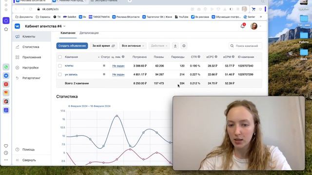The height and width of the screenshot is (175, 312).
Task: Click the stop status icon for ун запись
Action: (x=104, y=74)
